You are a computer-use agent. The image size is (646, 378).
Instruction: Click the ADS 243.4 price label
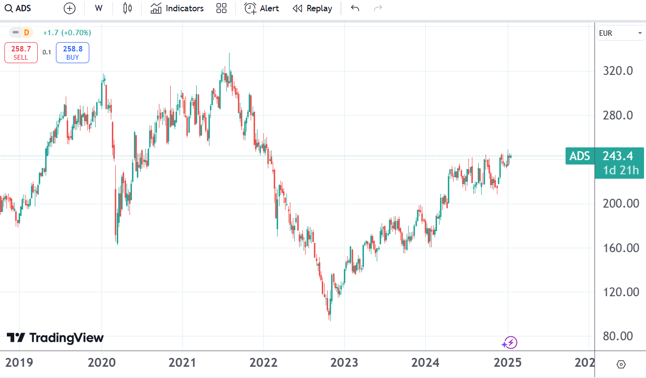(x=604, y=156)
